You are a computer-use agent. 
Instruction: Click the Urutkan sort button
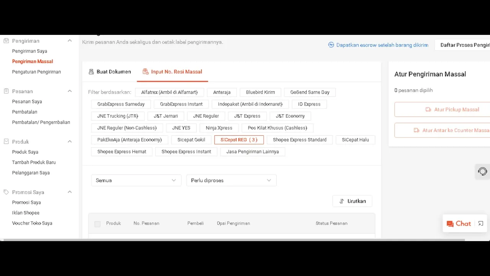(352, 201)
